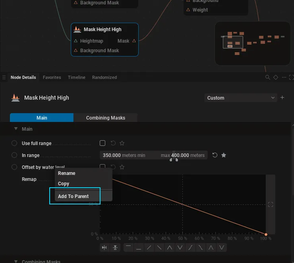Apply the sharp peak curve preset
This screenshot has height=263, width=294.
coord(170,247)
